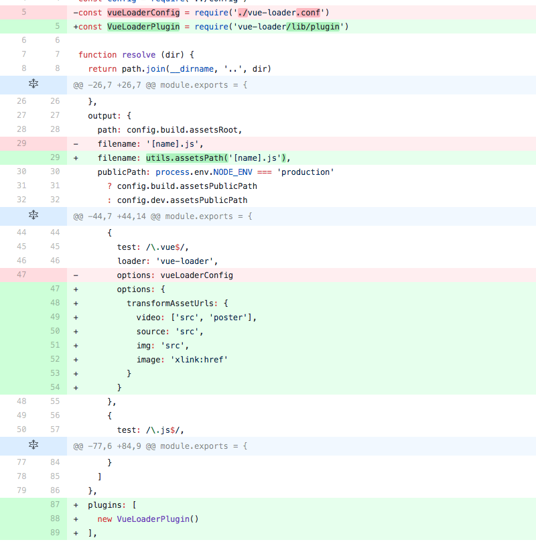
Task: Expand hidden lines above the "@@ -77,6 +84,9" hunk
Action: [33, 445]
